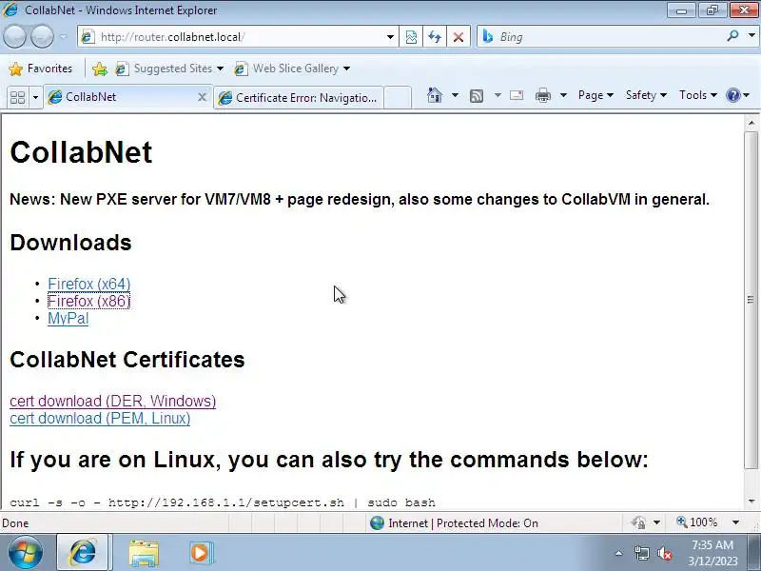Refresh the page with the Refresh icon
761x571 pixels.
pyautogui.click(x=435, y=37)
